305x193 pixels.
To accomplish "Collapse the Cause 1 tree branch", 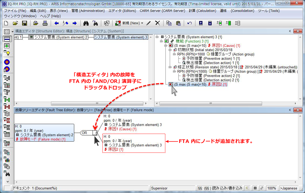I will [x=166, y=45].
